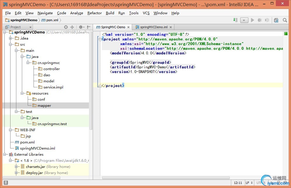Close the springMVCDemo.iml editor tab
The image size is (291, 188).
[171, 27]
